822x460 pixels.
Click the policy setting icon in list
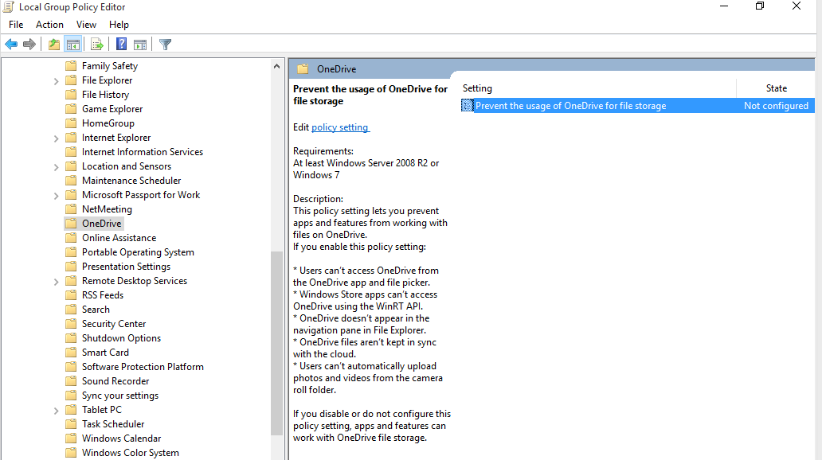[x=467, y=106]
